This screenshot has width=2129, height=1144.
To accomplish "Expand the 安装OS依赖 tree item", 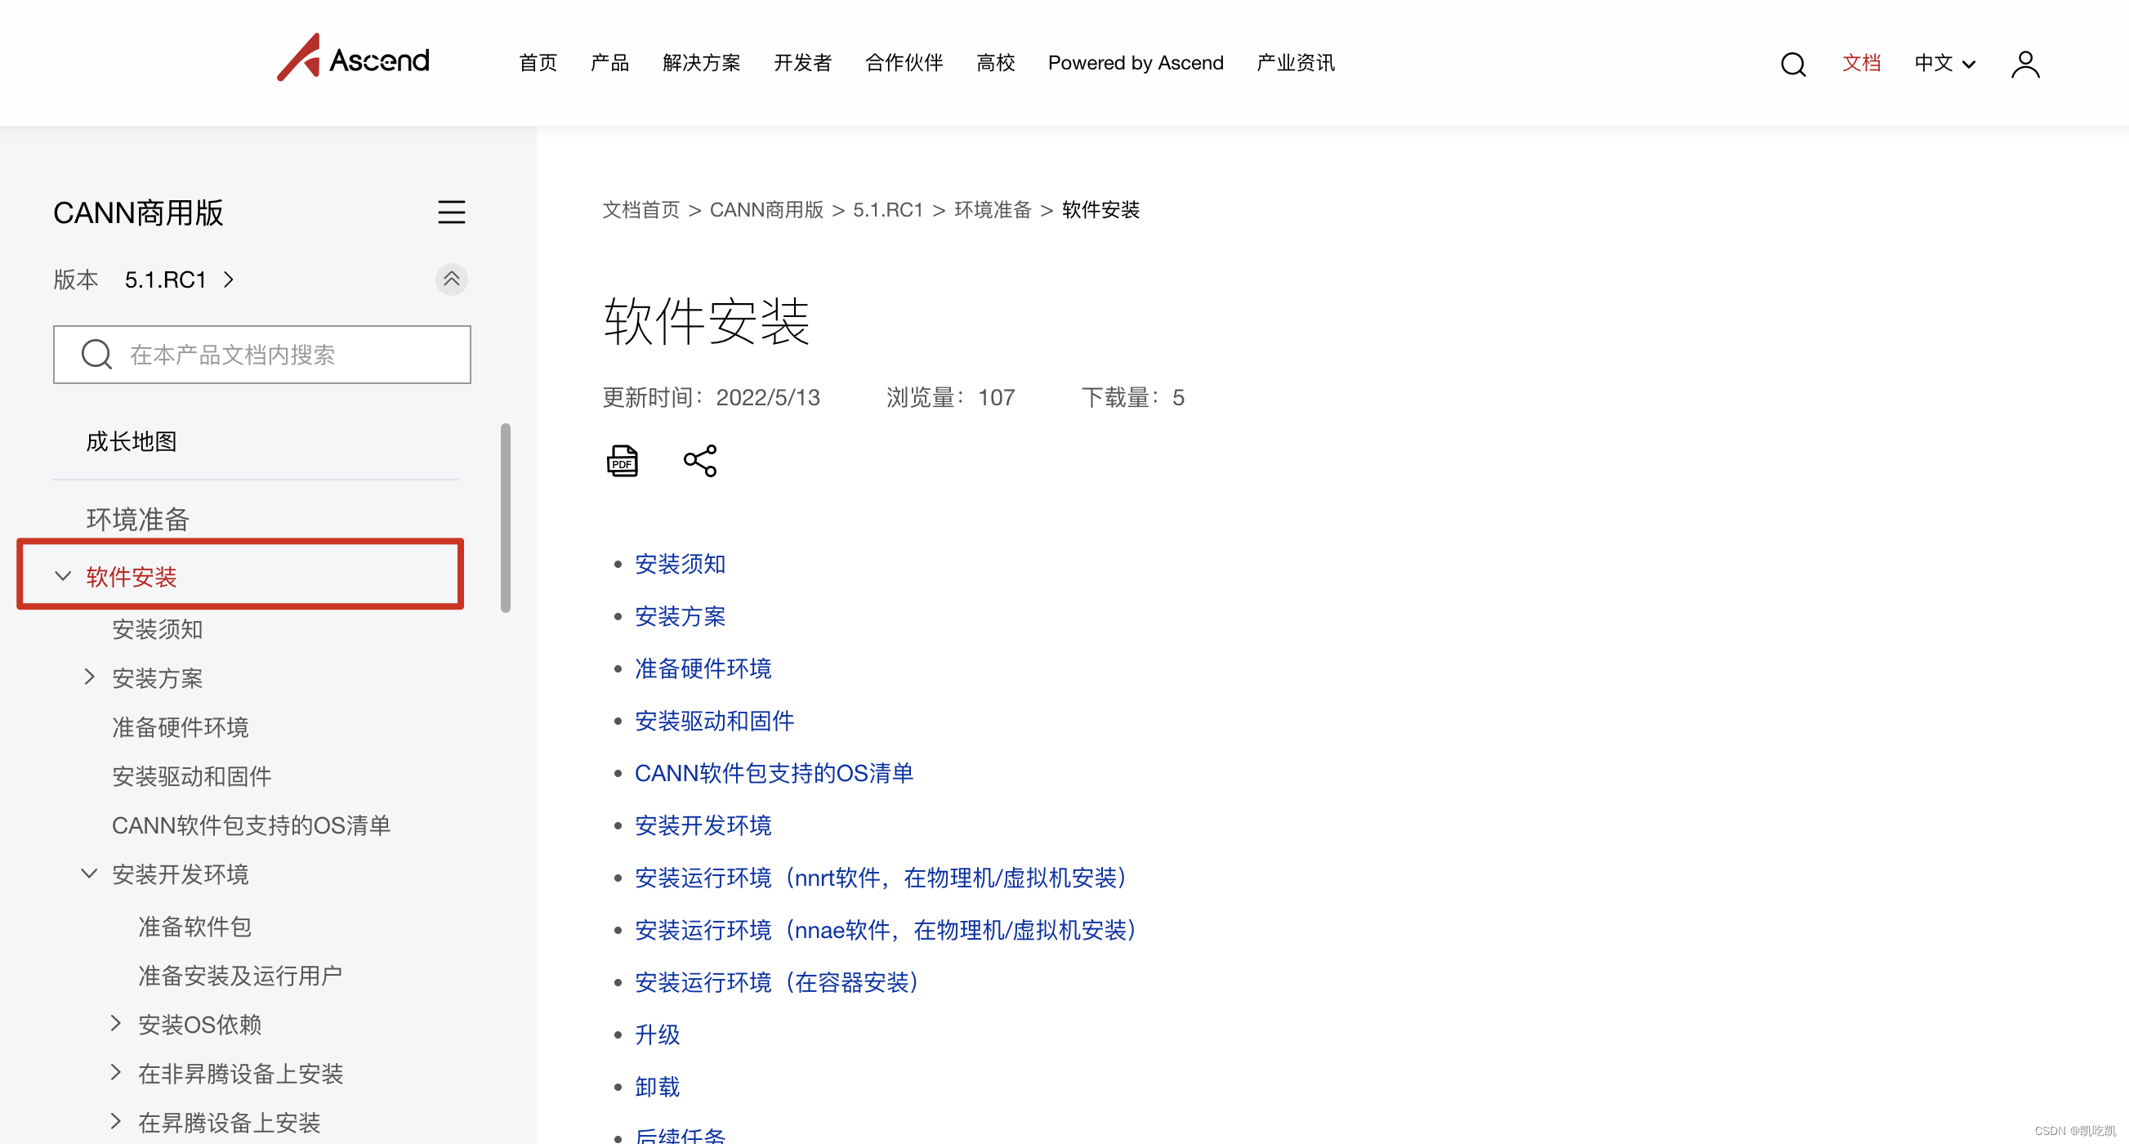I will click(x=116, y=1024).
